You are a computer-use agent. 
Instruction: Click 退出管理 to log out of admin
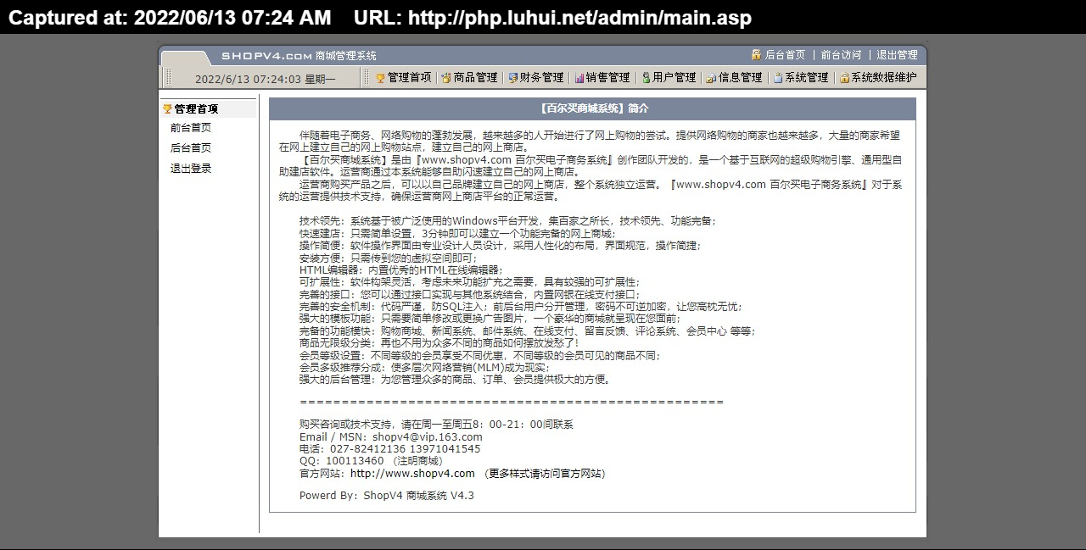click(x=897, y=55)
